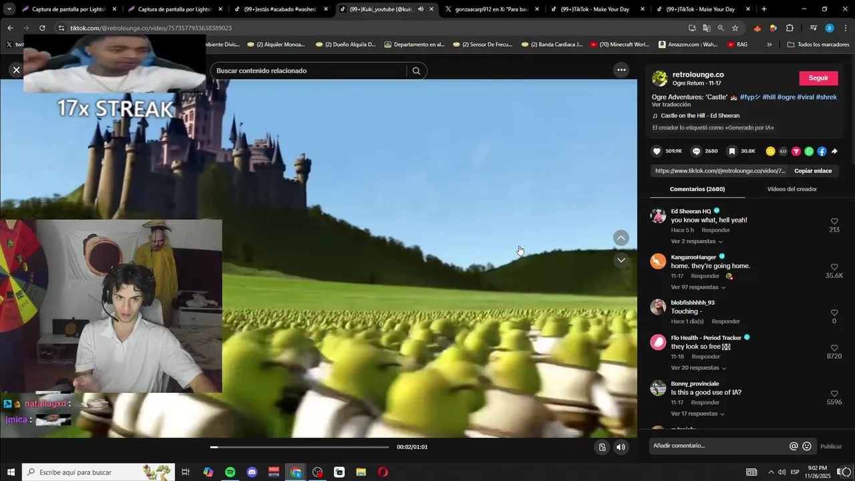Open comments via speech bubble icon

[x=696, y=151]
